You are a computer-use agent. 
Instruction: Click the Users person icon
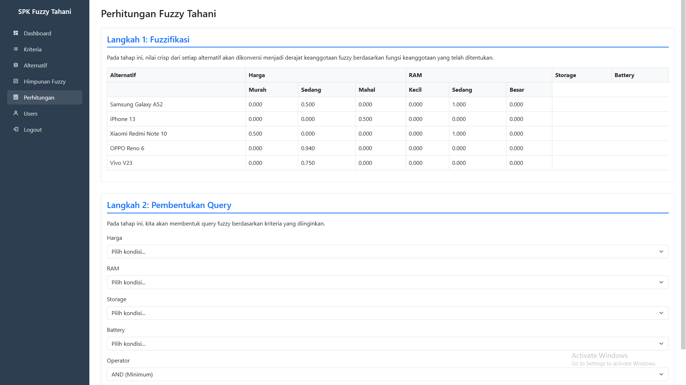pos(16,113)
